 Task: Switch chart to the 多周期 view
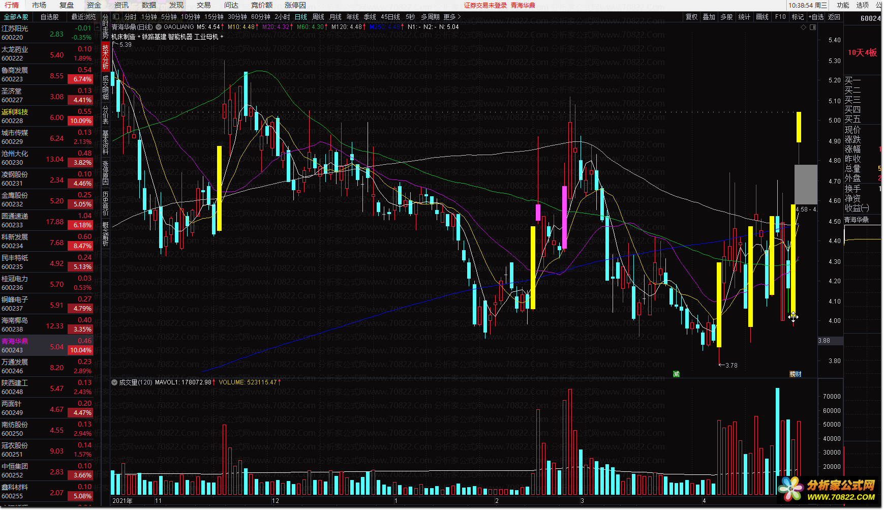click(x=430, y=17)
